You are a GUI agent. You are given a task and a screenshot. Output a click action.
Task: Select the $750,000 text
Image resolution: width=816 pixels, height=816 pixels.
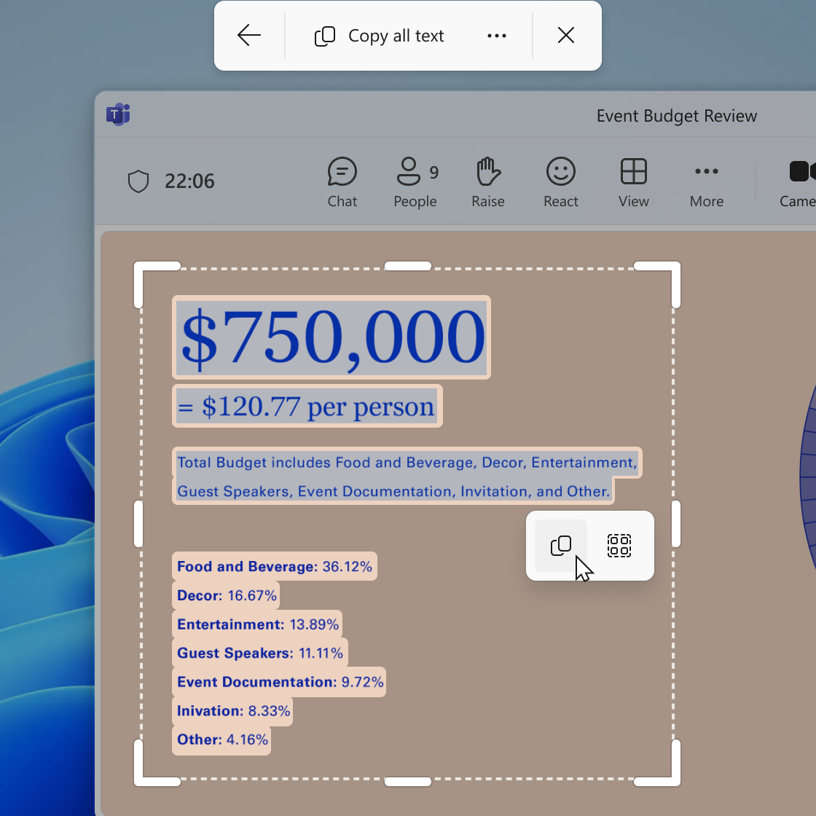(331, 337)
